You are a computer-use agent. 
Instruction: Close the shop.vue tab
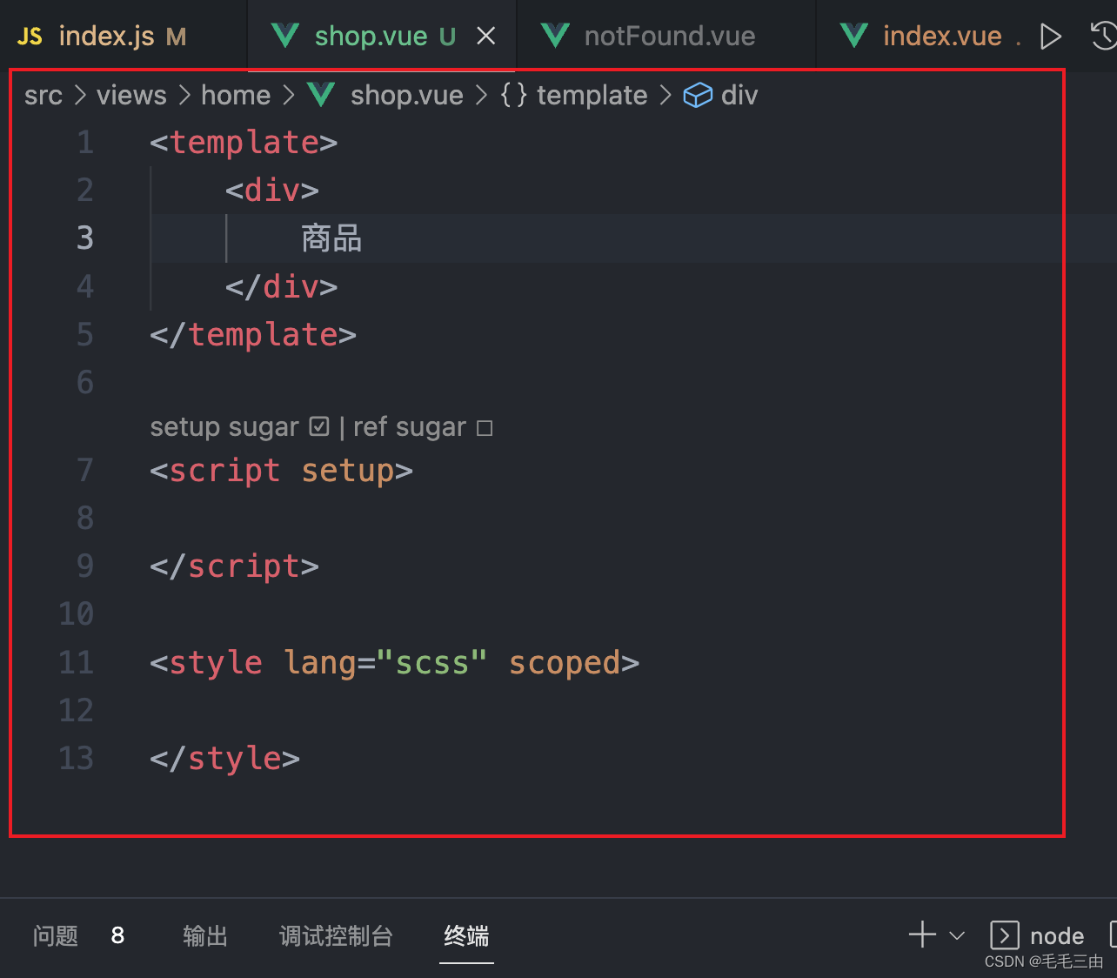[486, 36]
